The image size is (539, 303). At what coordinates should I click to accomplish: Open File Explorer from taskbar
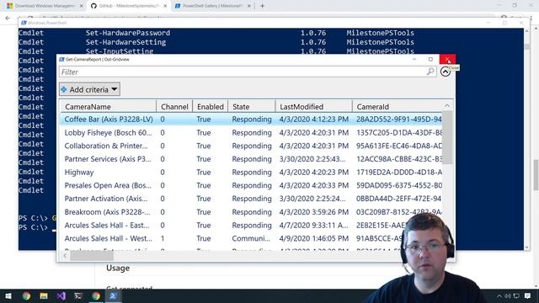[x=44, y=295]
